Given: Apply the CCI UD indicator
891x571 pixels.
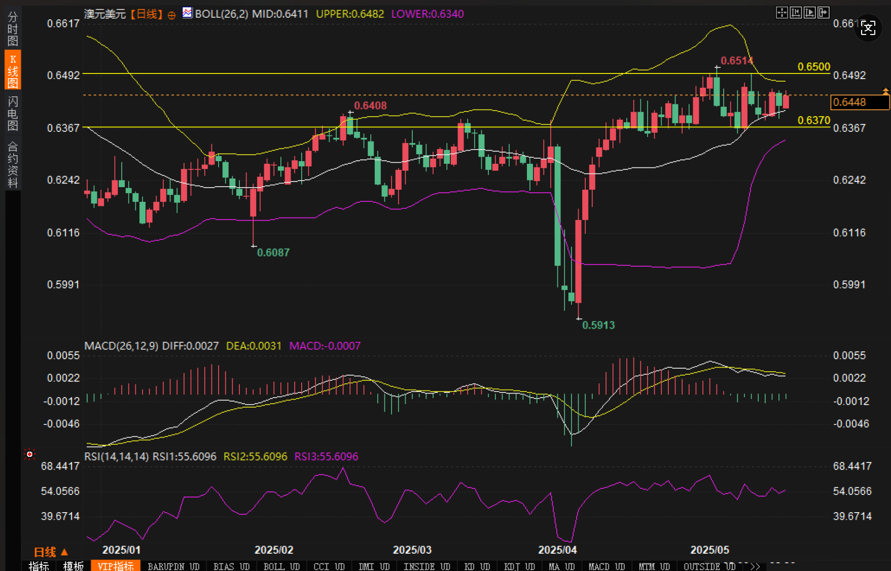Looking at the screenshot, I should [x=329, y=566].
